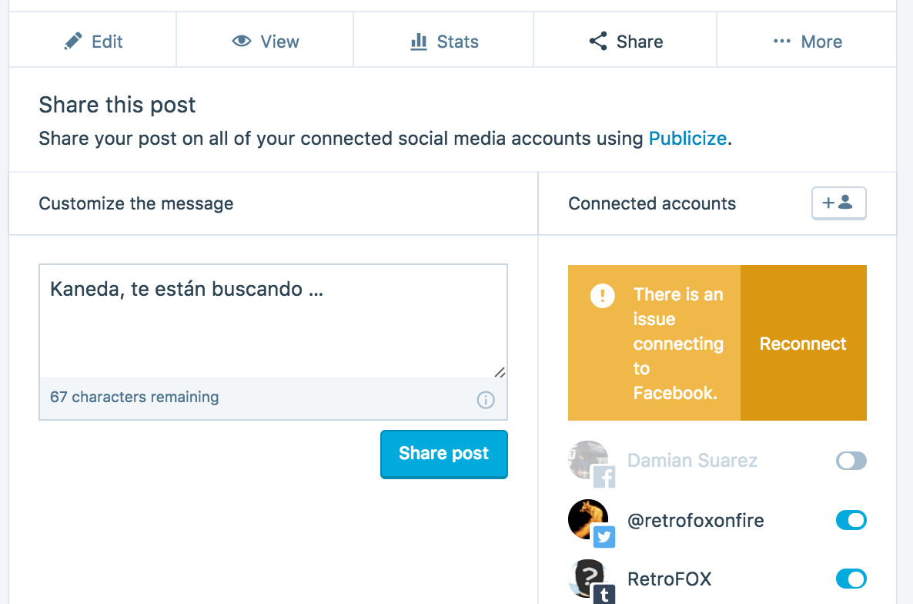The image size is (913, 604).
Task: Click the add account icon button
Action: [x=838, y=203]
